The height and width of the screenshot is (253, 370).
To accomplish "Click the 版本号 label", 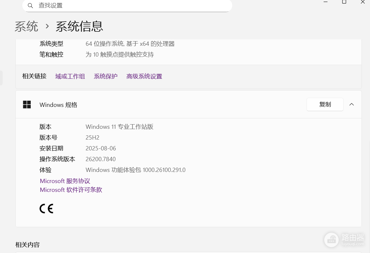I will (x=48, y=138).
